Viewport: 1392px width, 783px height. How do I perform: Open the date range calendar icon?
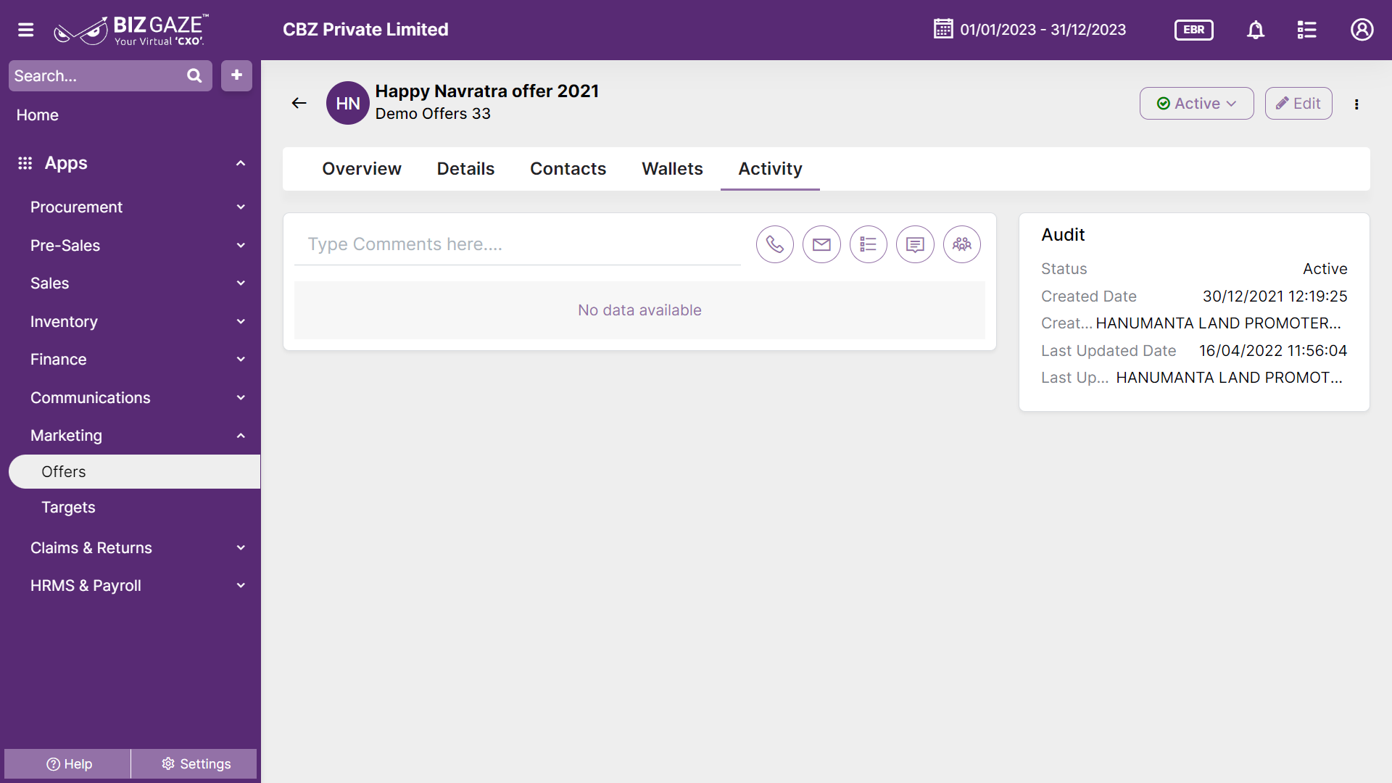click(943, 29)
